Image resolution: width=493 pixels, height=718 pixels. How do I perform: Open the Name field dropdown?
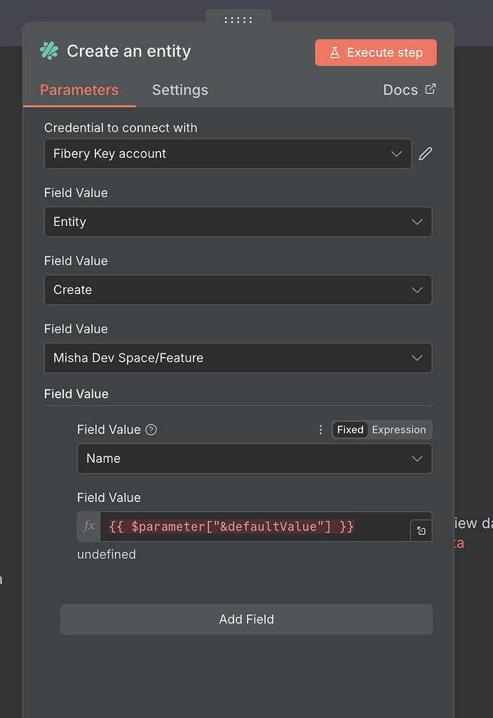pos(254,458)
